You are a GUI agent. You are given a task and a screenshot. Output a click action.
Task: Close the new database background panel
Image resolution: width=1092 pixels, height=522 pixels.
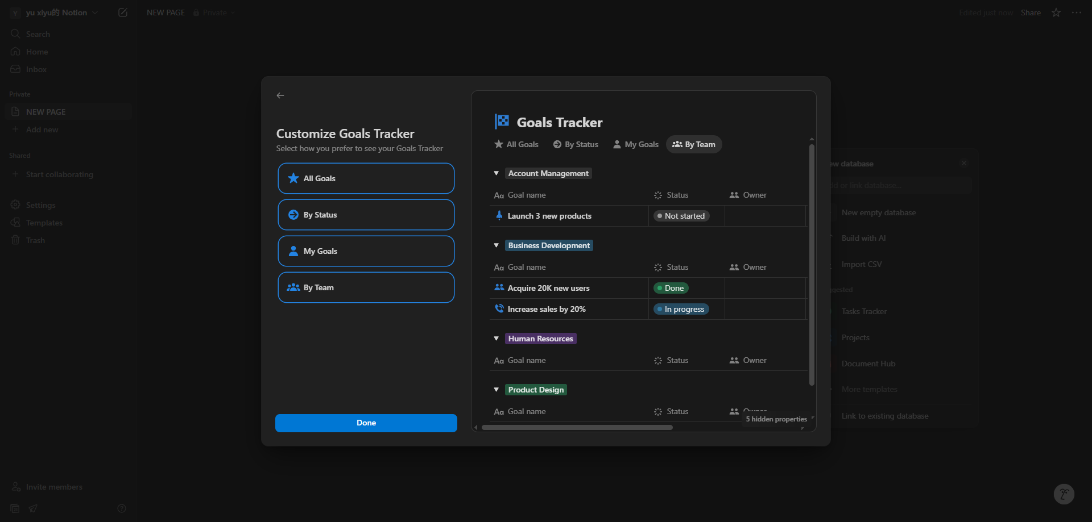pyautogui.click(x=964, y=163)
